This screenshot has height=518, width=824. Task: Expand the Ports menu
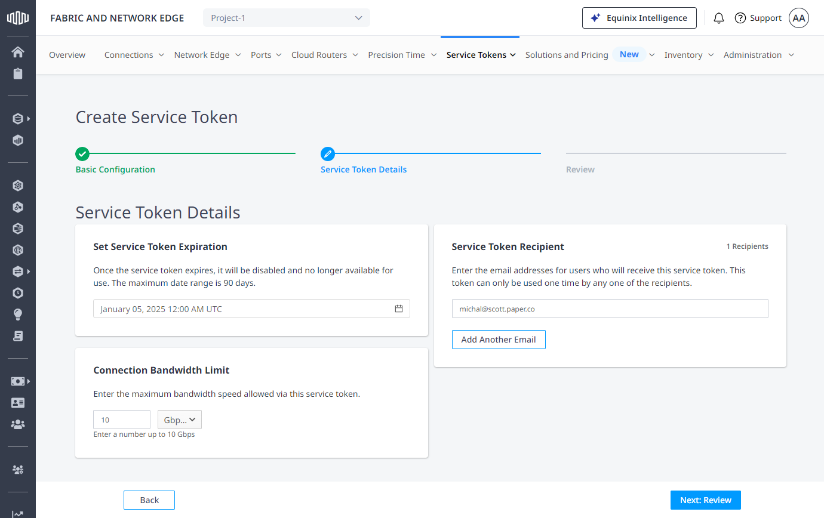pyautogui.click(x=267, y=55)
